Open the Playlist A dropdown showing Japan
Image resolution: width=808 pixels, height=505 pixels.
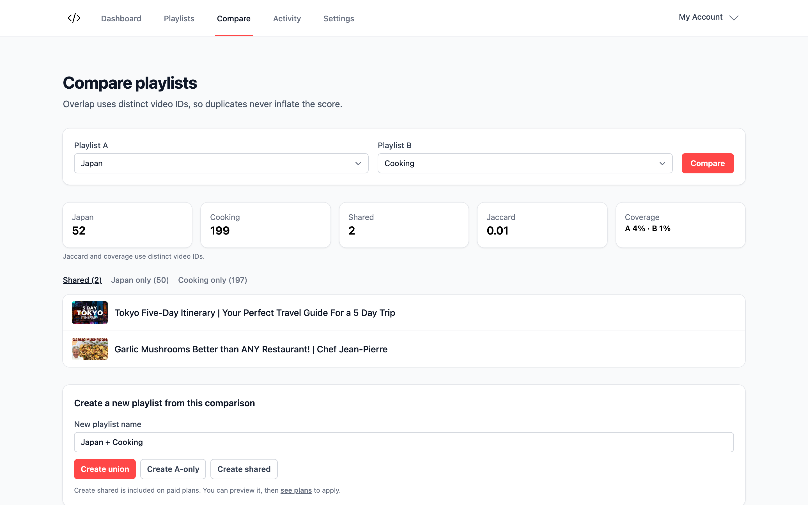[221, 163]
